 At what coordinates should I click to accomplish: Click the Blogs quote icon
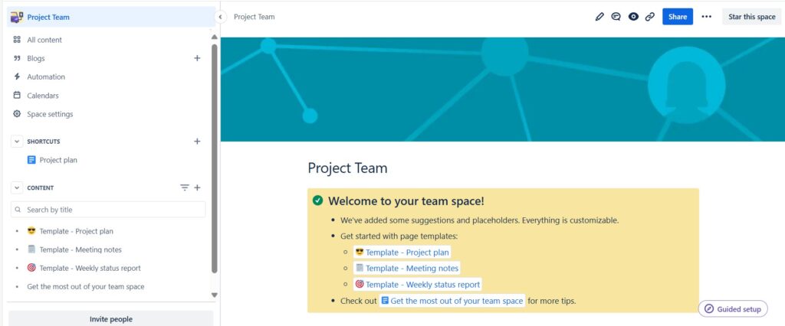pyautogui.click(x=17, y=58)
